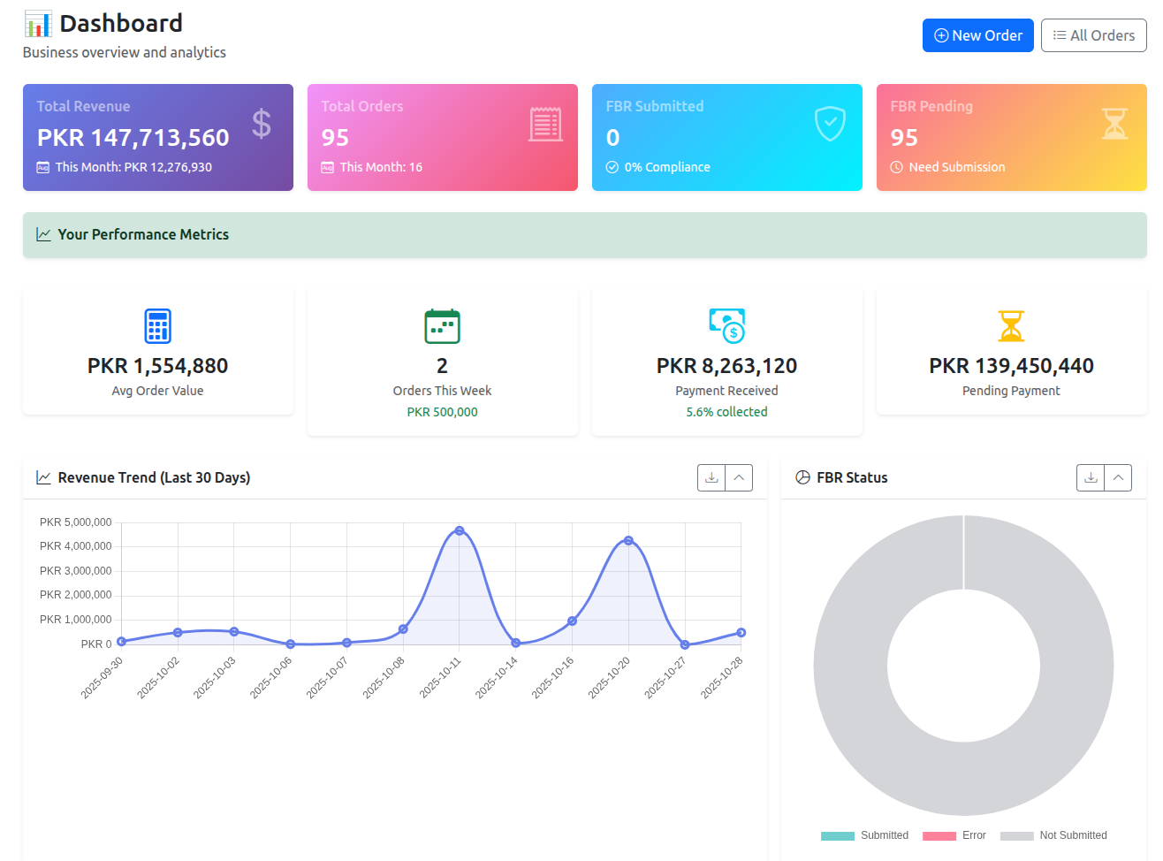This screenshot has width=1163, height=861.
Task: Click the golden hourglass icon above Pending Payment
Action: click(x=1011, y=326)
